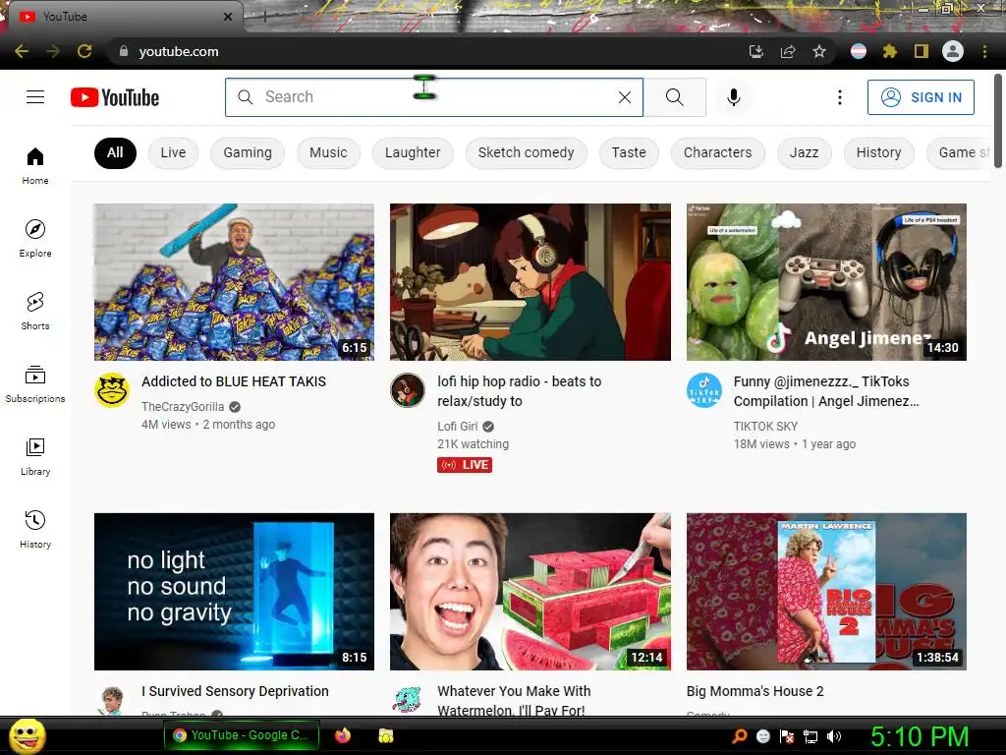Bookmark this page with the star

[819, 51]
